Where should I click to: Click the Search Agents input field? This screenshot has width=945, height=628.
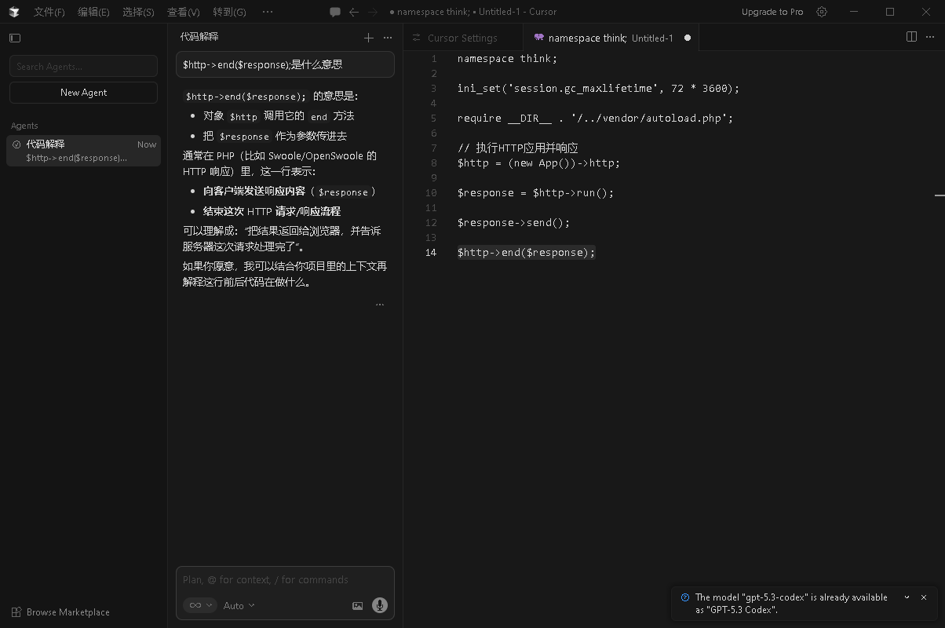click(83, 67)
